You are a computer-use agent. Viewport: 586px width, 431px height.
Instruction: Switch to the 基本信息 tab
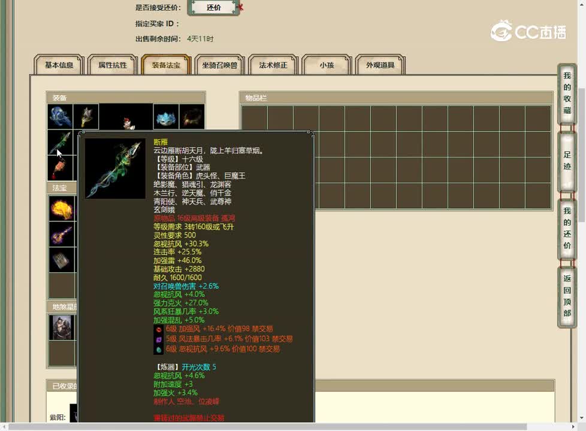coord(58,66)
